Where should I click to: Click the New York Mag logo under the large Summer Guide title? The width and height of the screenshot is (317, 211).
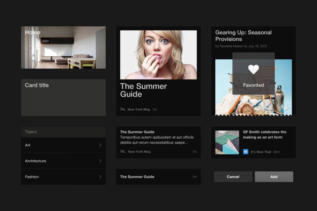(x=123, y=109)
